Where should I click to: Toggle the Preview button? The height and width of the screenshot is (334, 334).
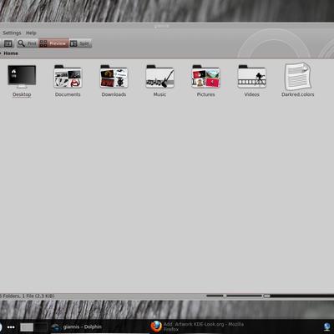pos(53,43)
